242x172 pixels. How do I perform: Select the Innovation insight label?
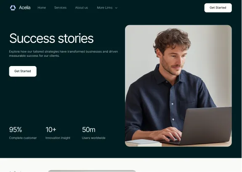58,138
